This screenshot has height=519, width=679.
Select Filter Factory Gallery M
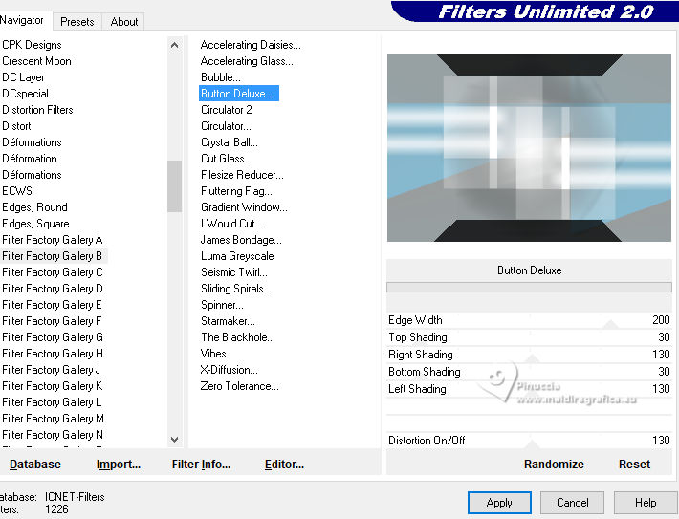53,418
